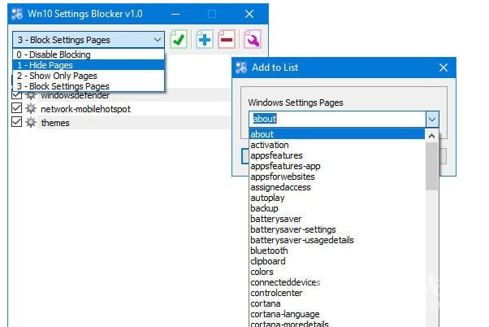489x327 pixels.
Task: Click the blue plus Add to List icon
Action: tap(205, 39)
